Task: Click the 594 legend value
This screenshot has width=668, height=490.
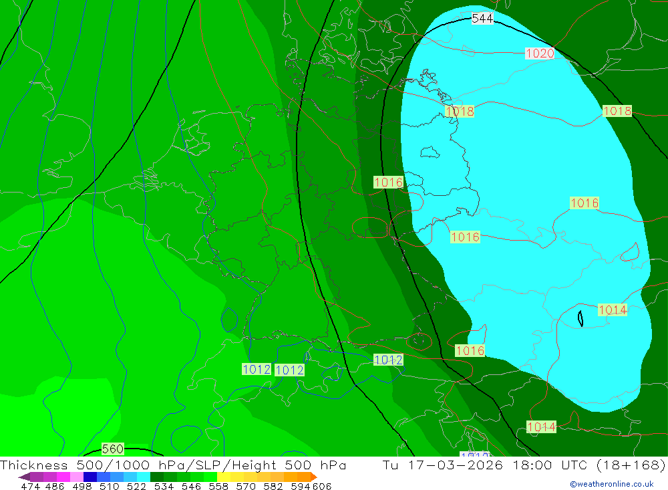Action: click(x=301, y=486)
